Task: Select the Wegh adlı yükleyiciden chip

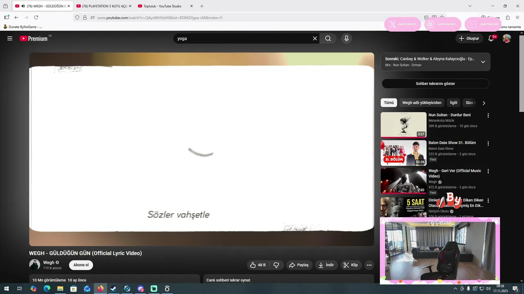Action: [x=422, y=103]
